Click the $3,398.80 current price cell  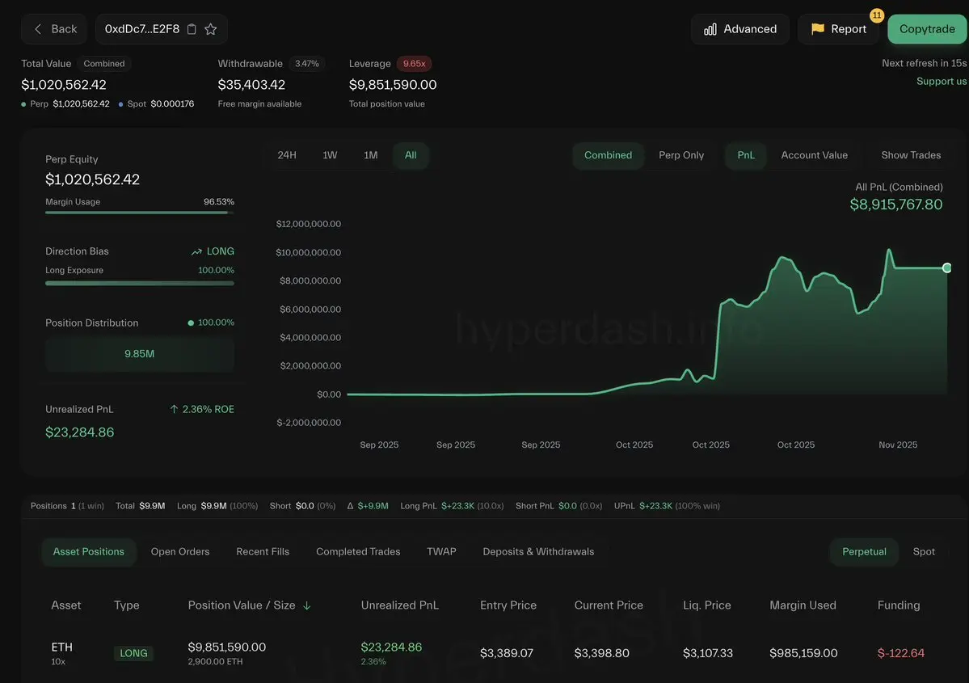602,653
